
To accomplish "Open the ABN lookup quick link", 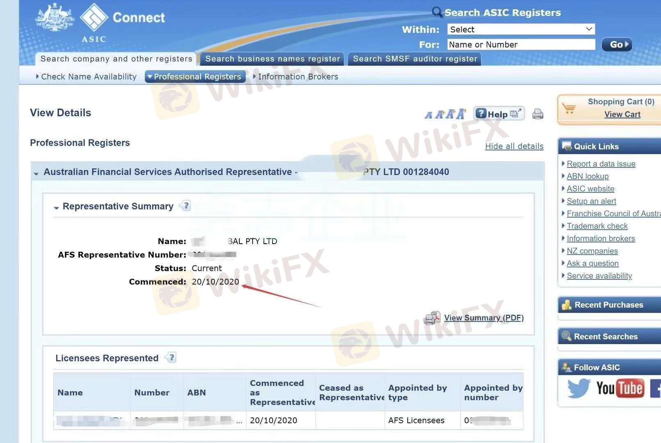I will pos(587,176).
